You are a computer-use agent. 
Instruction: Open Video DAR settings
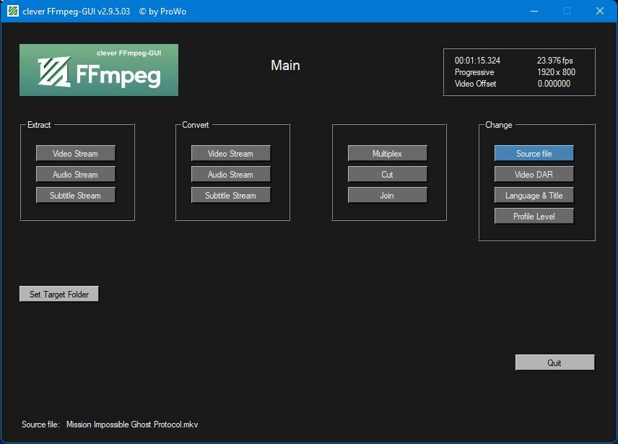click(534, 174)
